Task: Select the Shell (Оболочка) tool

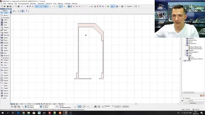Action: (x=5, y=40)
